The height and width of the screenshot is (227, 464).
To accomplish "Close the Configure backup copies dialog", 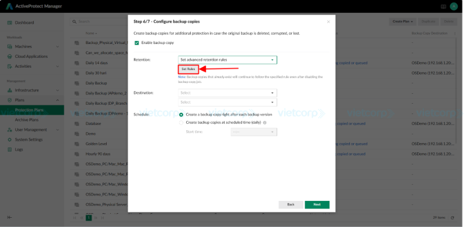I will [x=328, y=21].
